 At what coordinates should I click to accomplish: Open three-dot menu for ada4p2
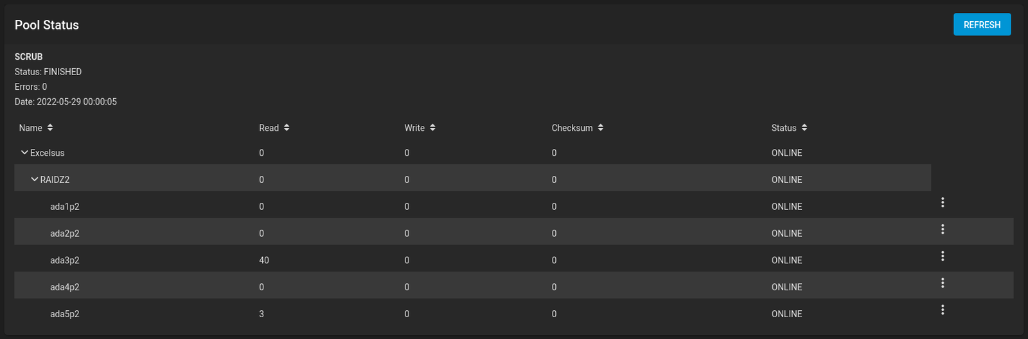(943, 283)
